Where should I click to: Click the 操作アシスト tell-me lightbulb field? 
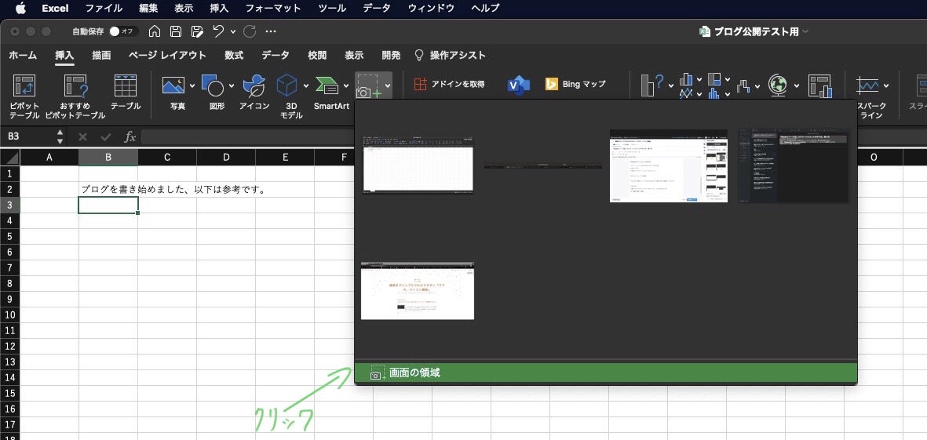coord(450,56)
